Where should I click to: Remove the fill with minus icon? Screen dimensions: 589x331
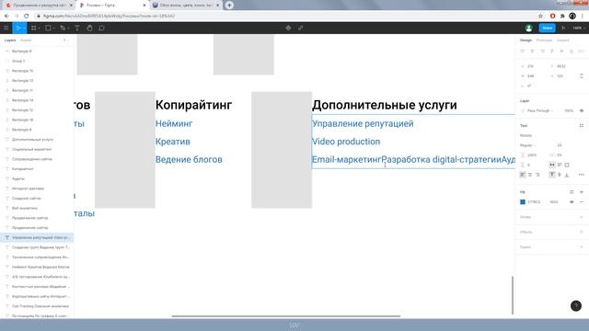[581, 202]
